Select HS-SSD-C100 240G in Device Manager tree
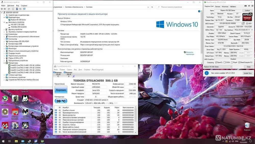255x144 pixels. (x=18, y=25)
